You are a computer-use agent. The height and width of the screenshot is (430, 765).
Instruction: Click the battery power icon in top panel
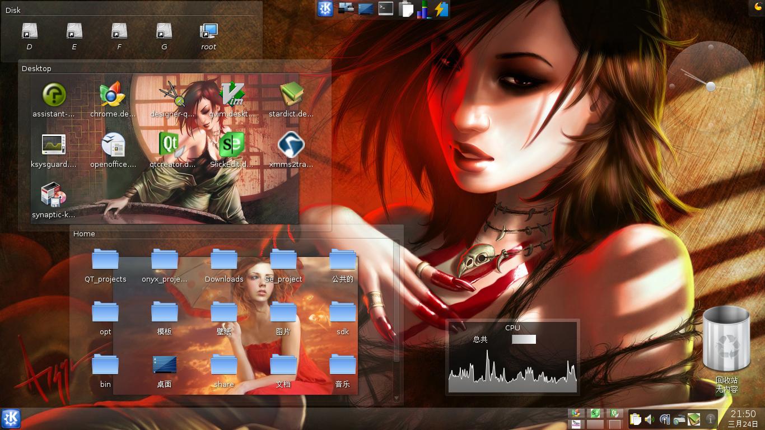(442, 9)
